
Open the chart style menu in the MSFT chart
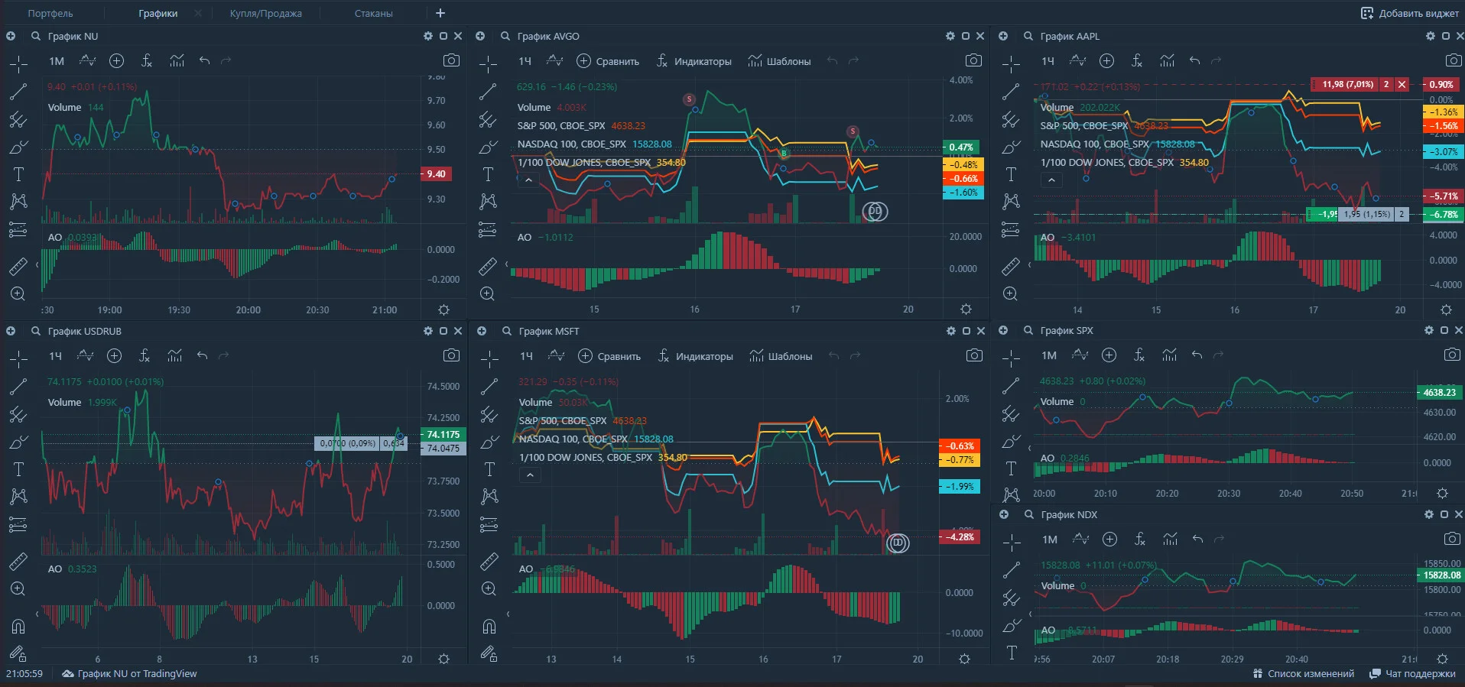pyautogui.click(x=557, y=355)
